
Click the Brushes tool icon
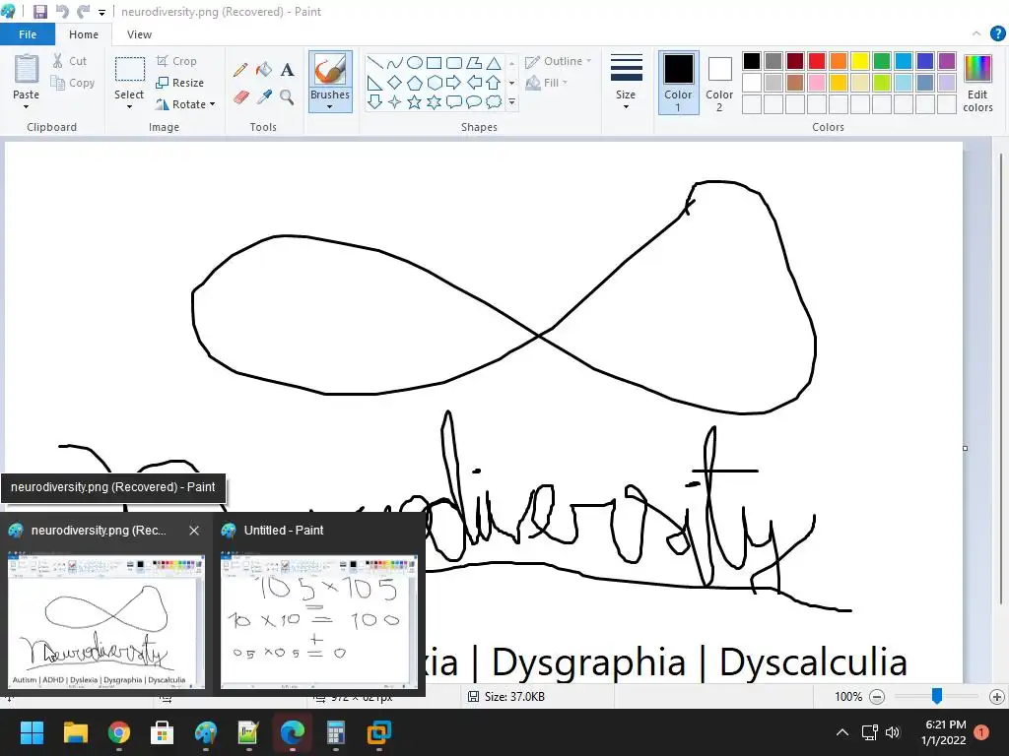coord(330,70)
